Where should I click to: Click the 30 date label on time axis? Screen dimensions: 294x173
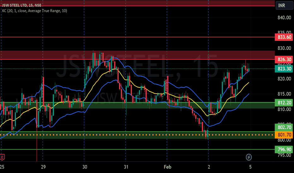point(85,167)
